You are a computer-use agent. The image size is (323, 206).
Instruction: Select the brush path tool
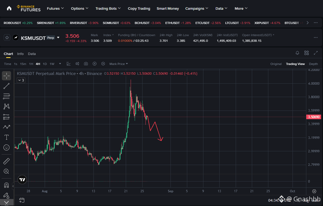point(6,127)
